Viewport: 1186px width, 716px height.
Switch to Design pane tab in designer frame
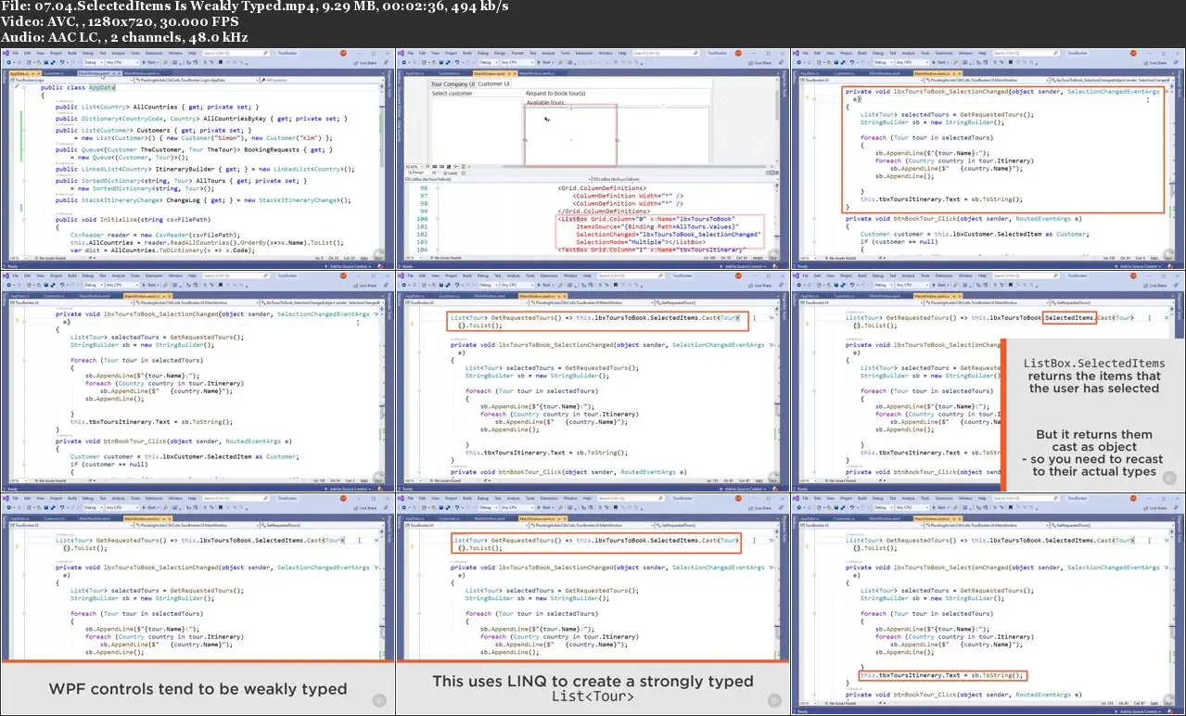click(416, 173)
